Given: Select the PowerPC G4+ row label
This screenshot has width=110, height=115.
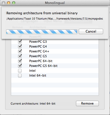Looking at the screenshot, I should 39,51.
